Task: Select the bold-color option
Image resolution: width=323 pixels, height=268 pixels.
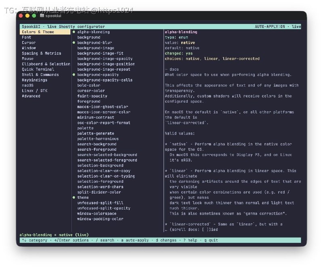Action: point(89,85)
